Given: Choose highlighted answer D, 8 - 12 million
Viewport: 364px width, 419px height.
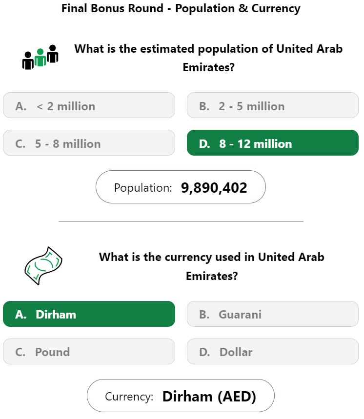Looking at the screenshot, I should coord(273,143).
